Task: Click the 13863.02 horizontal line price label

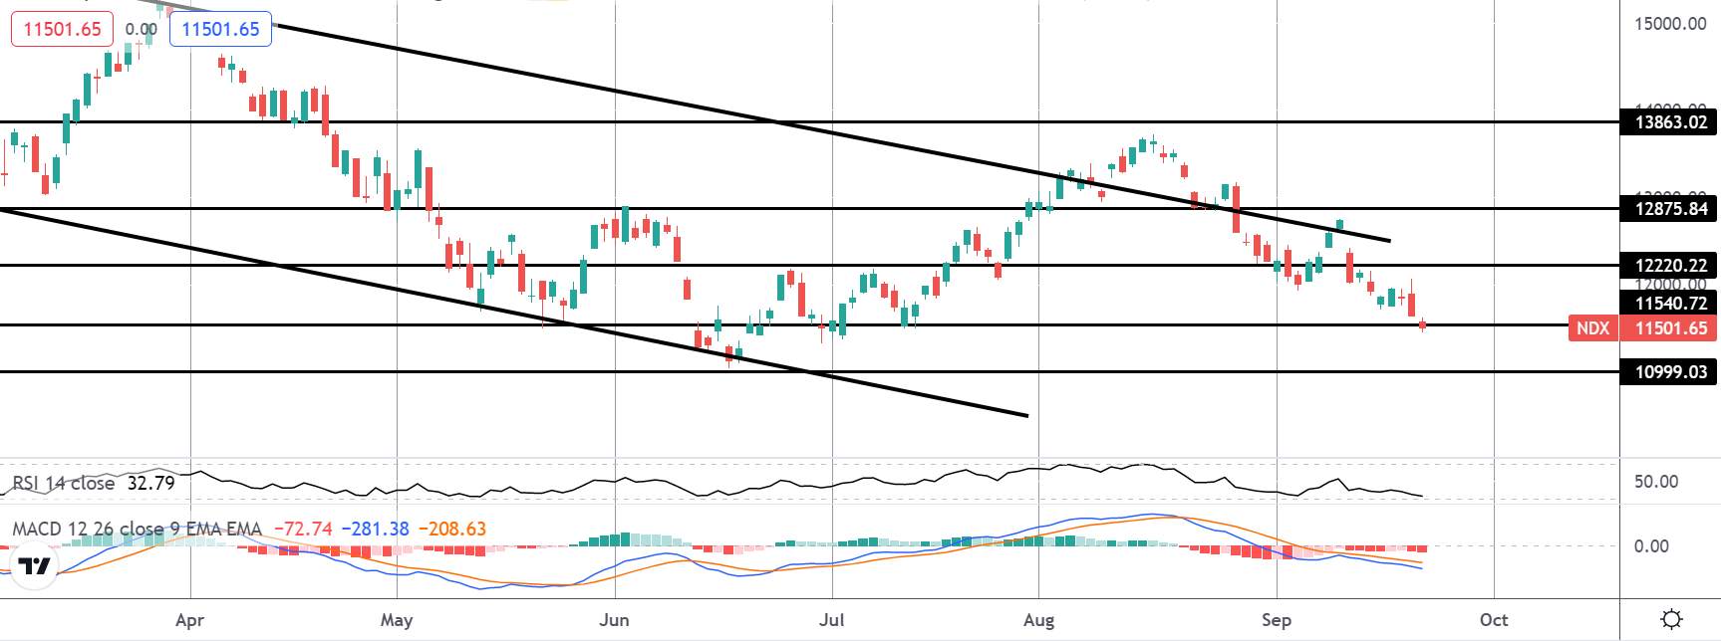Action: (x=1669, y=122)
